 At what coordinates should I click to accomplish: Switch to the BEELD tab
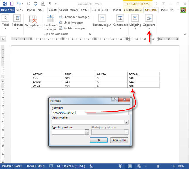tap(96, 10)
